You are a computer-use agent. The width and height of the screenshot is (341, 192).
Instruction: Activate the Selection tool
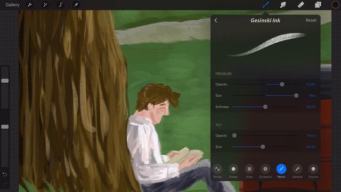(60, 5)
